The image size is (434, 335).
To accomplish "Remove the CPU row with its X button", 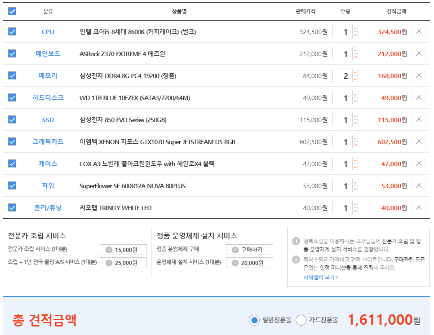I will click(x=419, y=31).
